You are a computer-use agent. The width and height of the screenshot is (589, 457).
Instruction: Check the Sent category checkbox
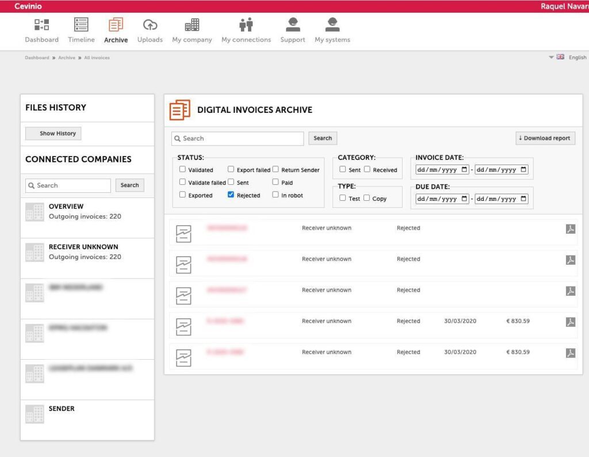[x=343, y=169]
